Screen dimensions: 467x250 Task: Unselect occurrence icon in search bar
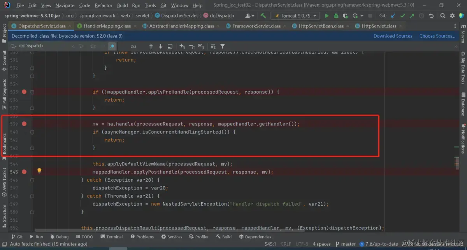[x=192, y=46]
